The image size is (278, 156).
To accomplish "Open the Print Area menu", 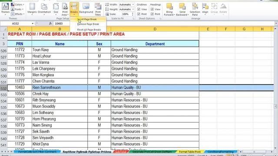I will click(x=65, y=9).
